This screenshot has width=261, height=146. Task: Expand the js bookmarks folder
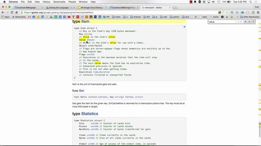point(155,17)
